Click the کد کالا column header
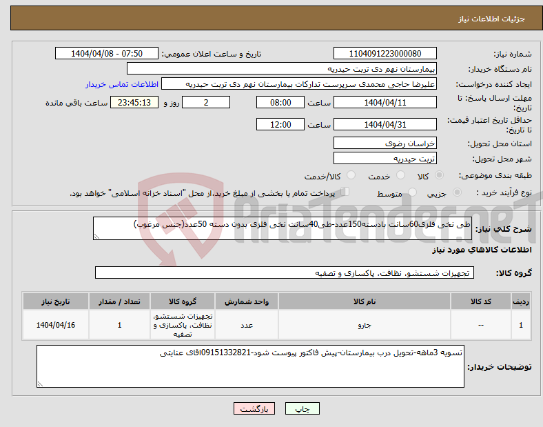543x427 pixels. click(481, 301)
